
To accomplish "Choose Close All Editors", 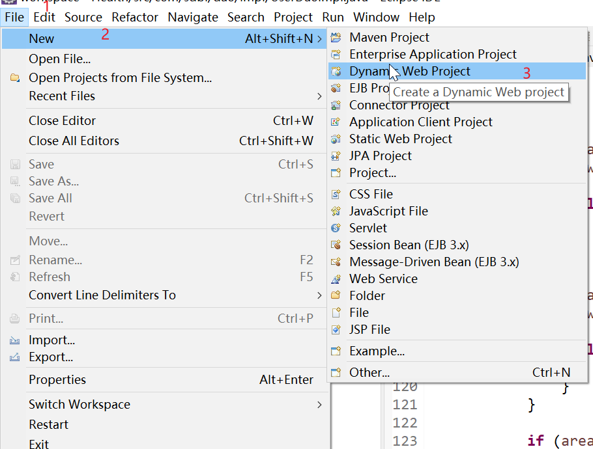I will [74, 141].
